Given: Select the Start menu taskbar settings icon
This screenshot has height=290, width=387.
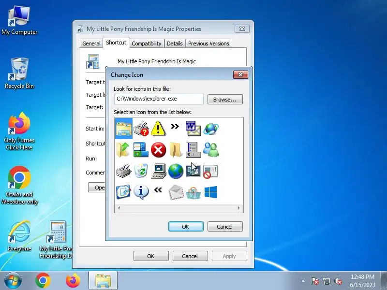Looking at the screenshot, I should pyautogui.click(x=141, y=150).
